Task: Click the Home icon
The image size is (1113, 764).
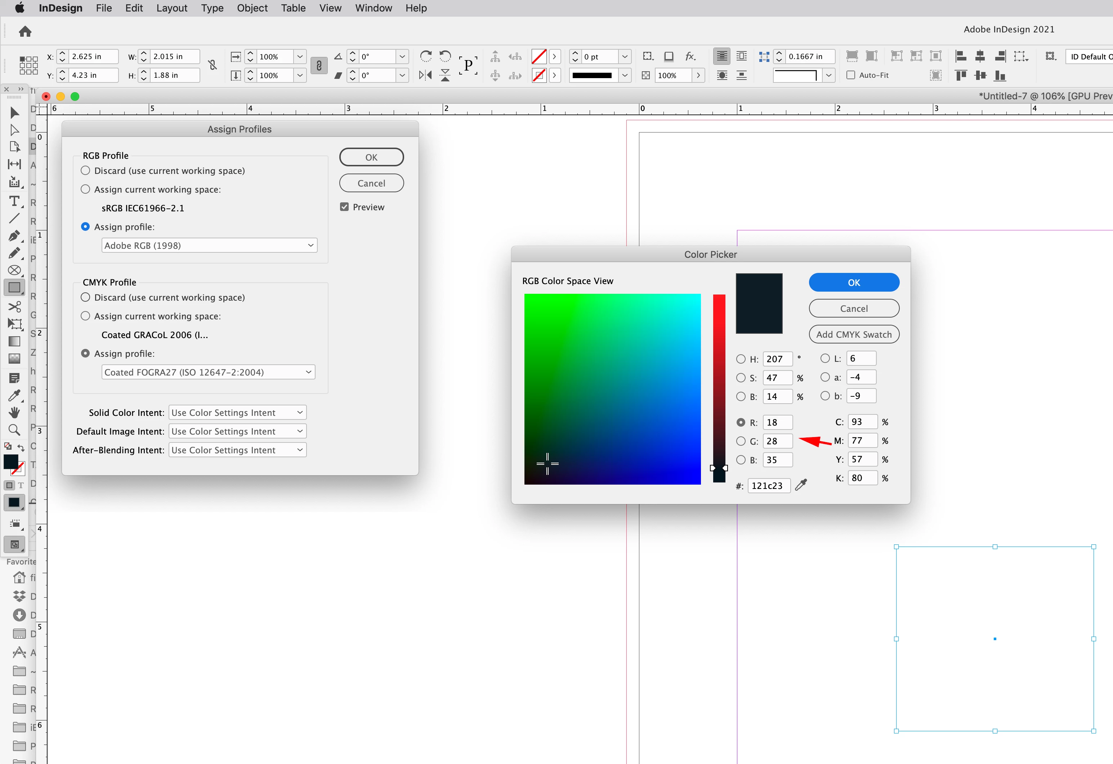Action: [x=25, y=32]
